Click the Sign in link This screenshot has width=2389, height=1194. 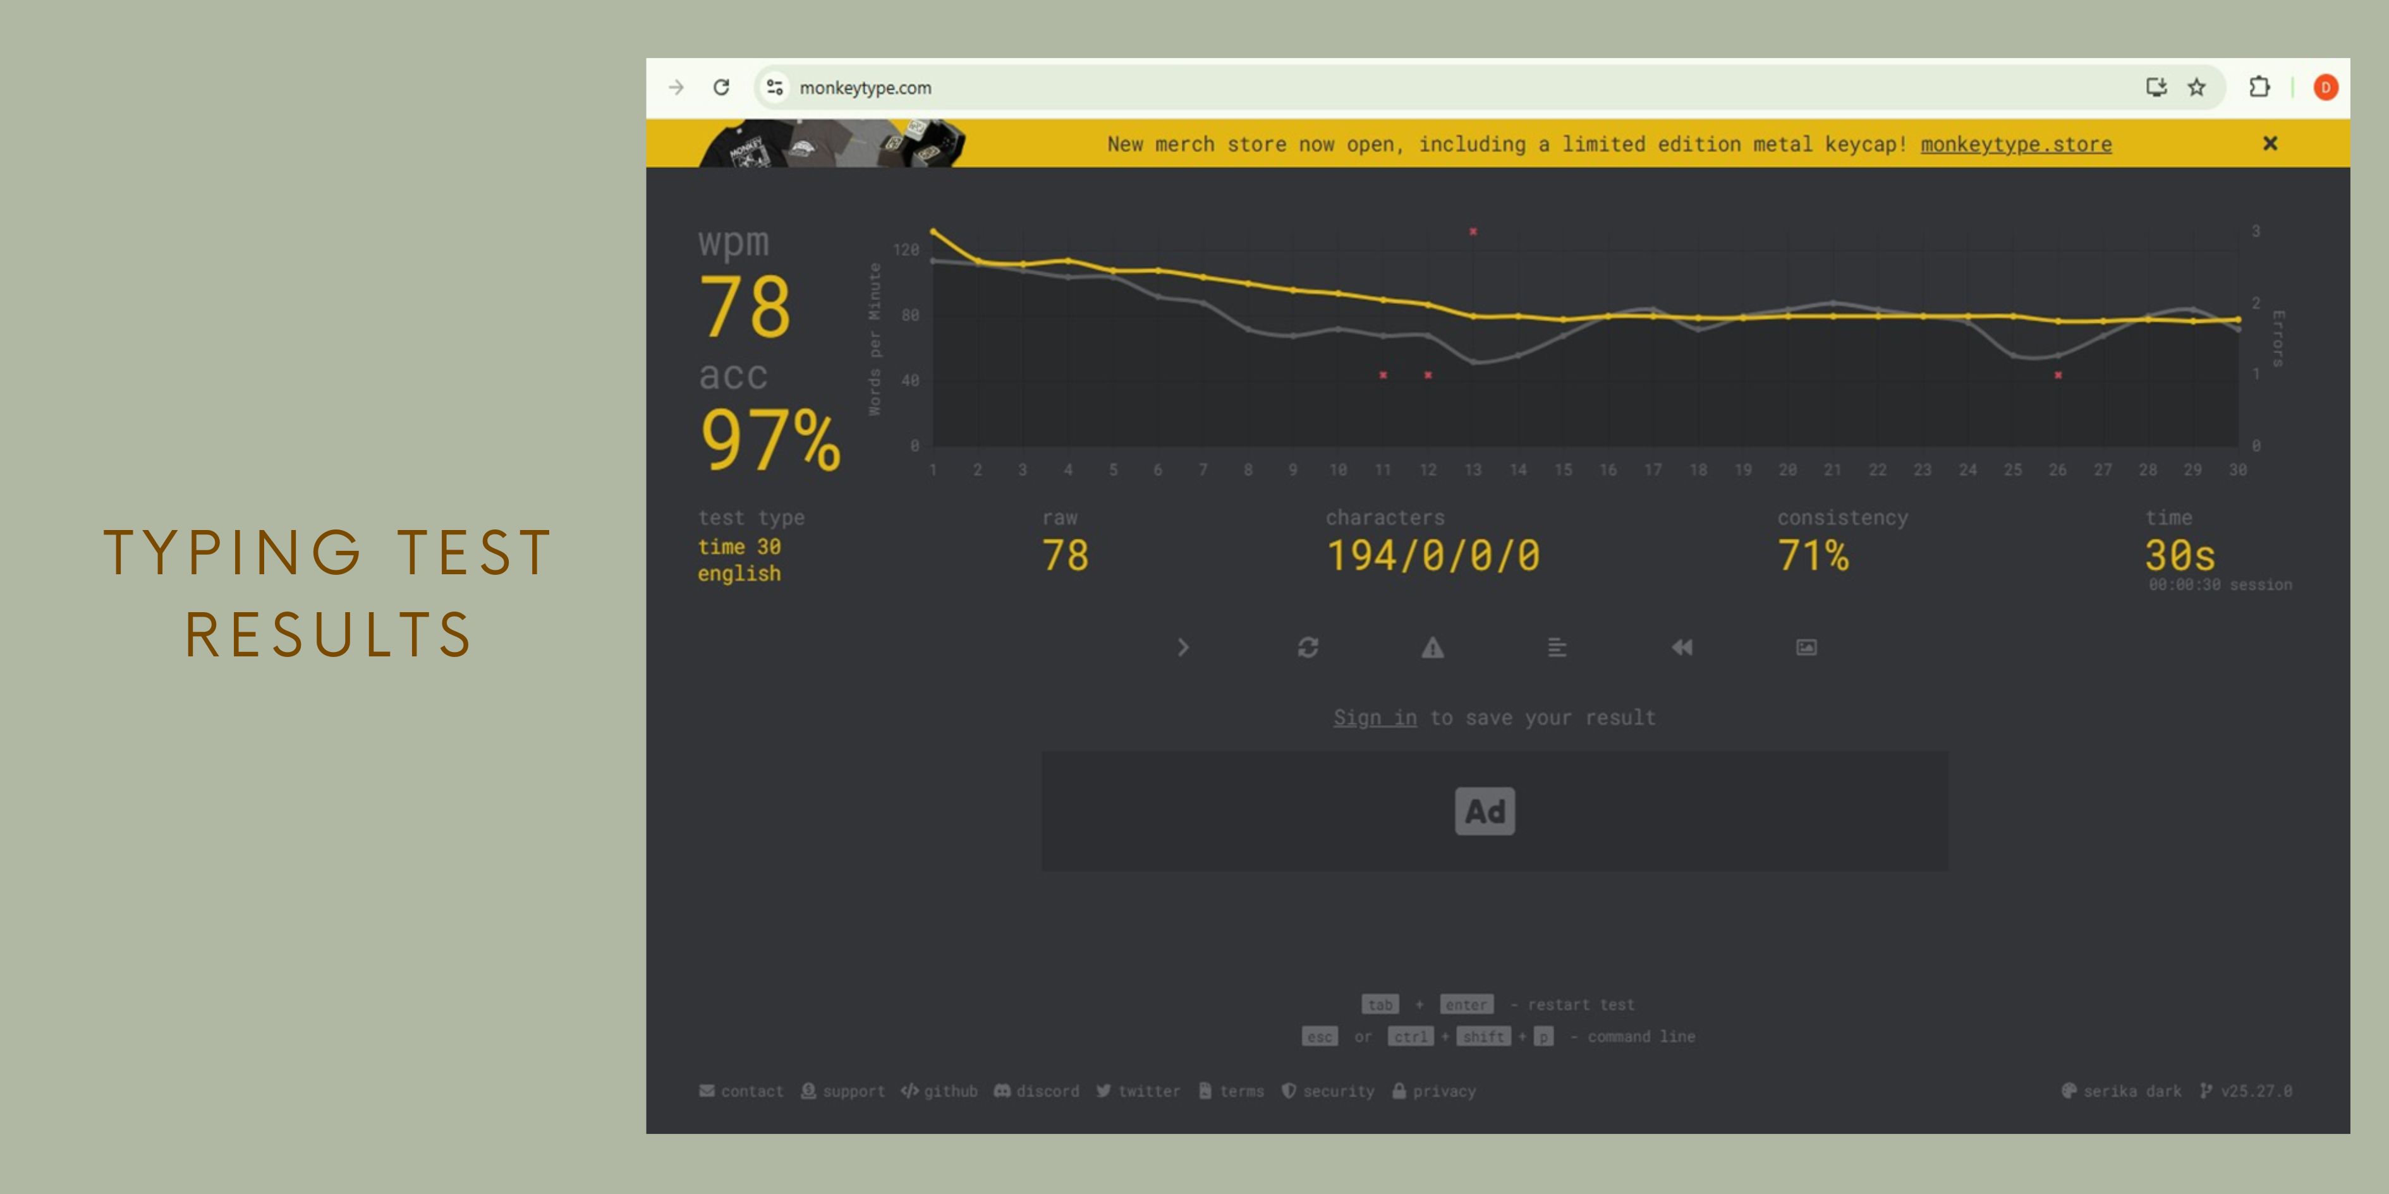pos(1375,718)
